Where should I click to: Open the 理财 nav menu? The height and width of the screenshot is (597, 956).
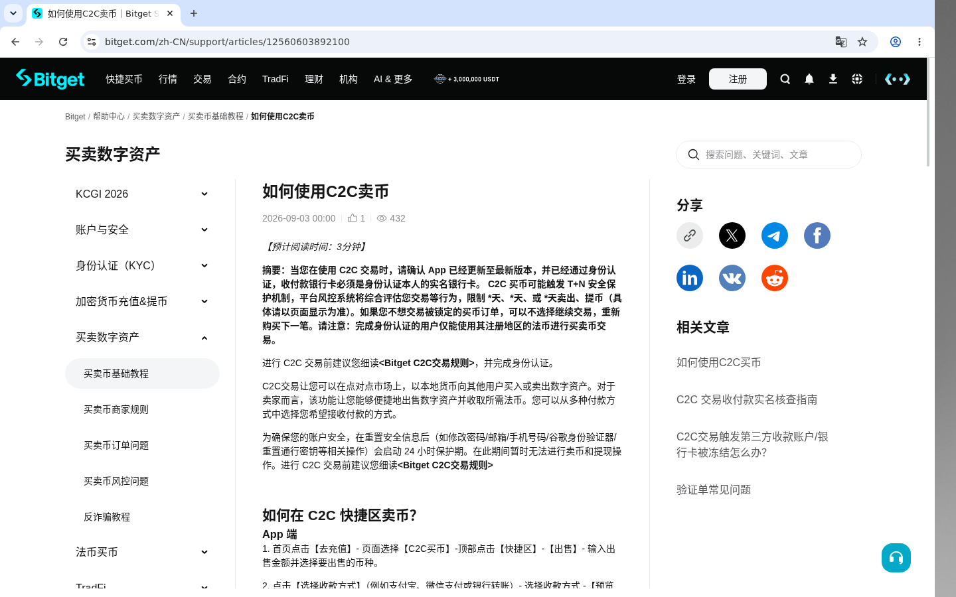coord(314,79)
